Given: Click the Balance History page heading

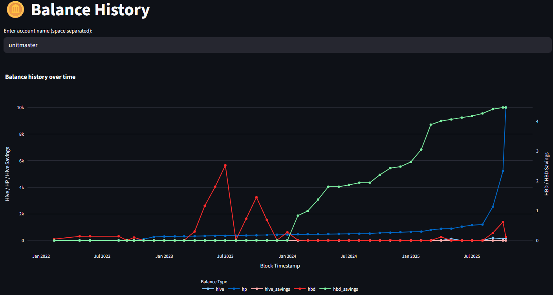Looking at the screenshot, I should pyautogui.click(x=90, y=10).
